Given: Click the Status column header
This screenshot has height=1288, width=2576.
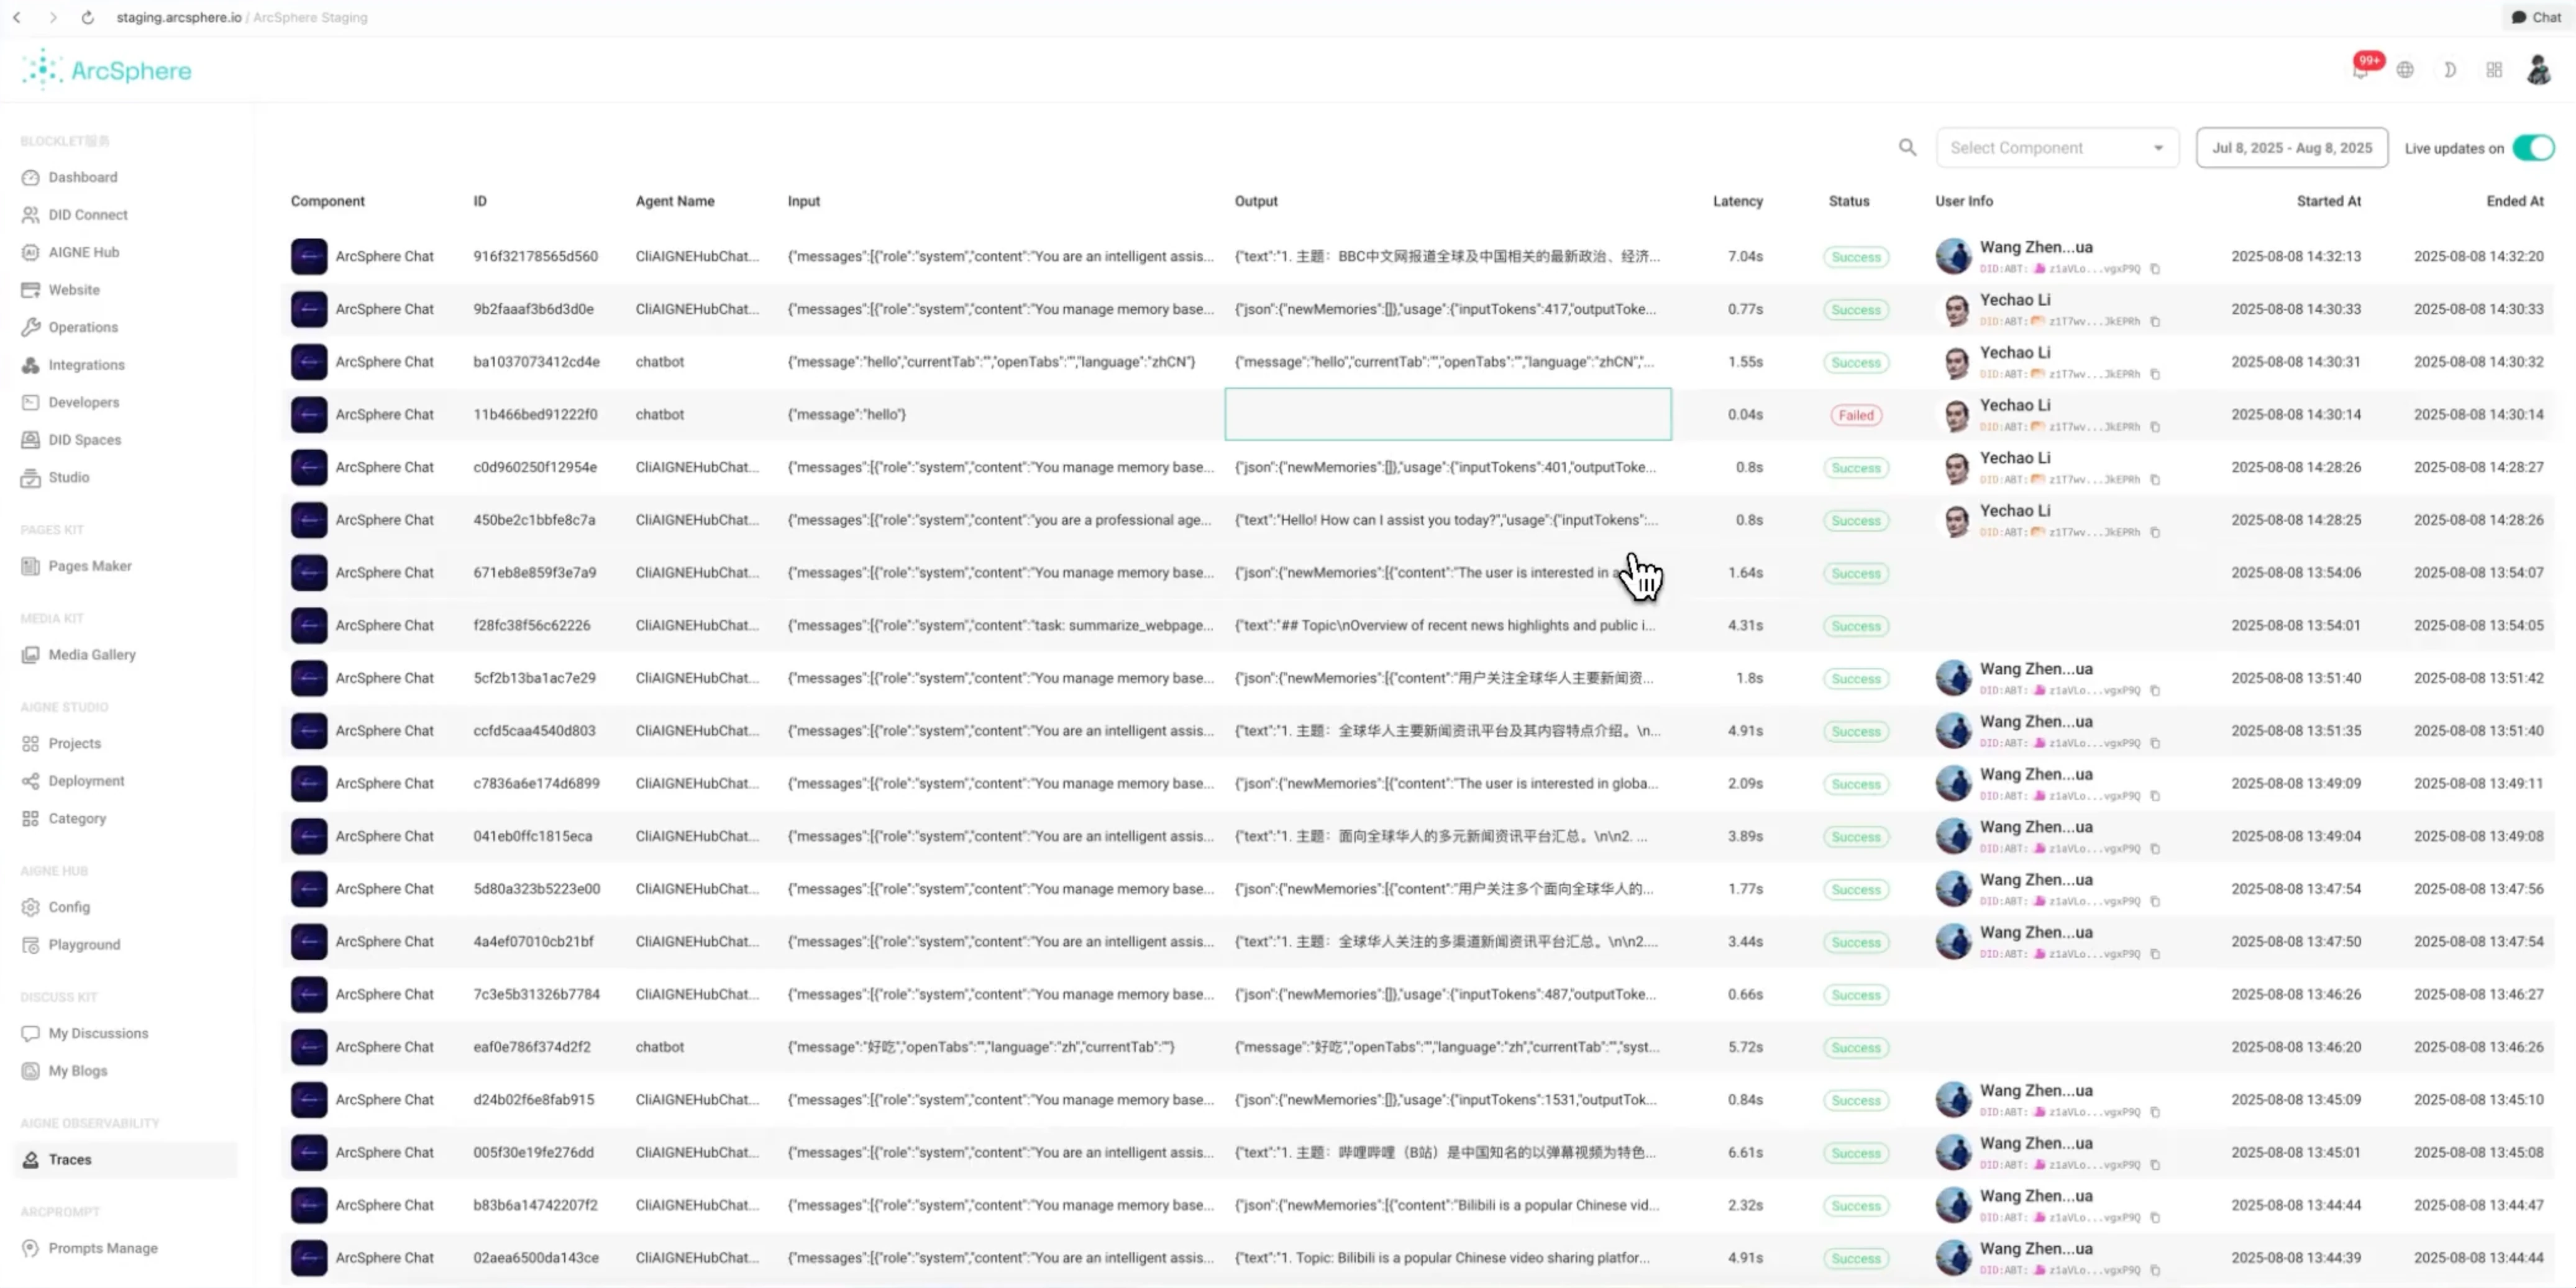Looking at the screenshot, I should (x=1849, y=201).
